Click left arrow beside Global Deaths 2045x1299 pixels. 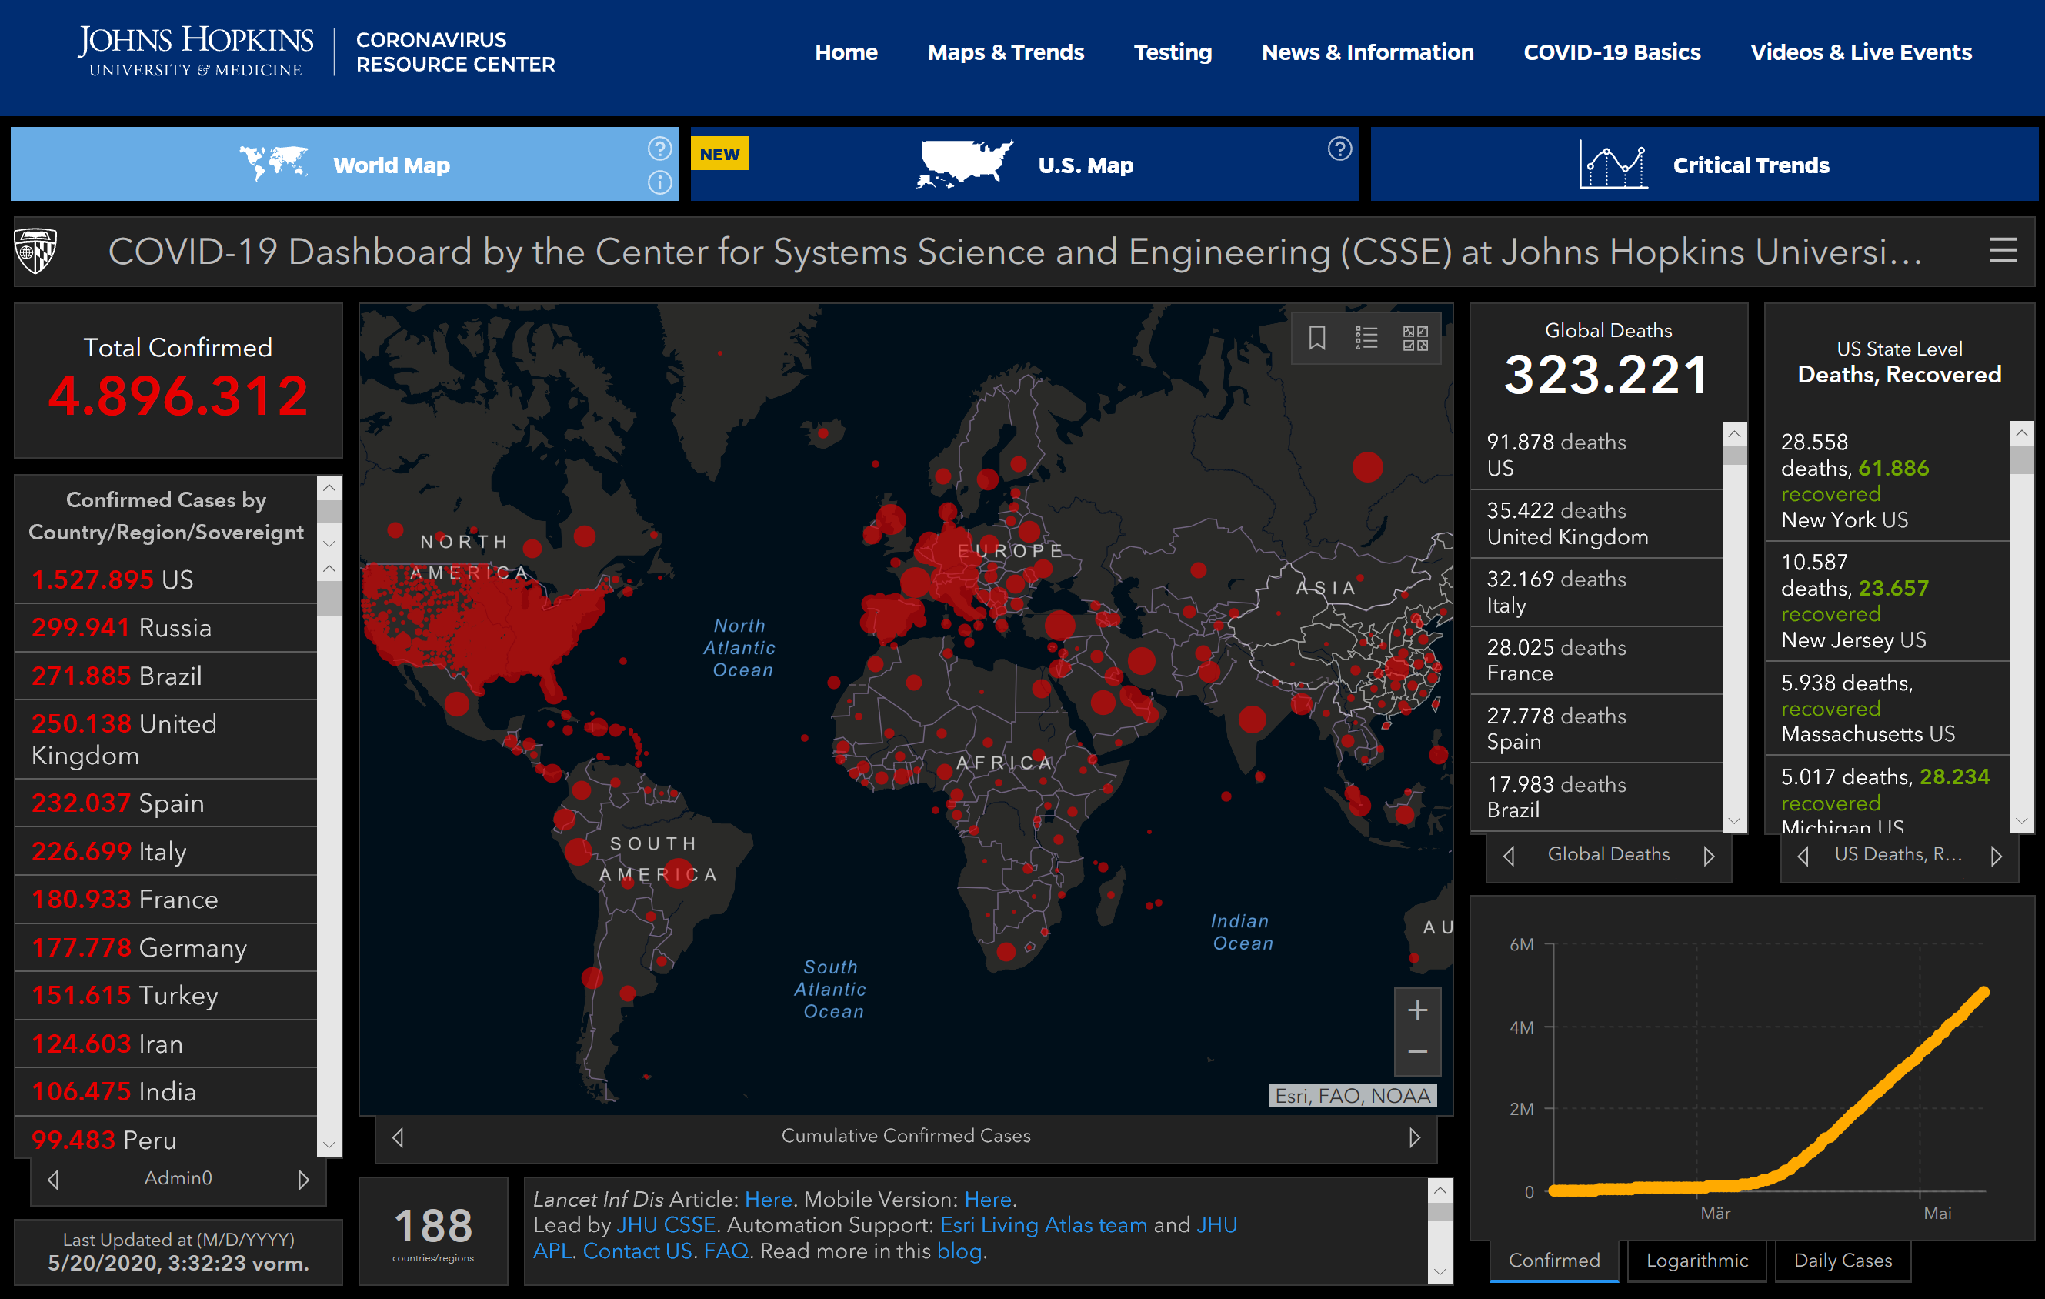(1509, 857)
